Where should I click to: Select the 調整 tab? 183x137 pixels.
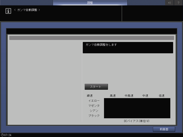coord(90,2)
